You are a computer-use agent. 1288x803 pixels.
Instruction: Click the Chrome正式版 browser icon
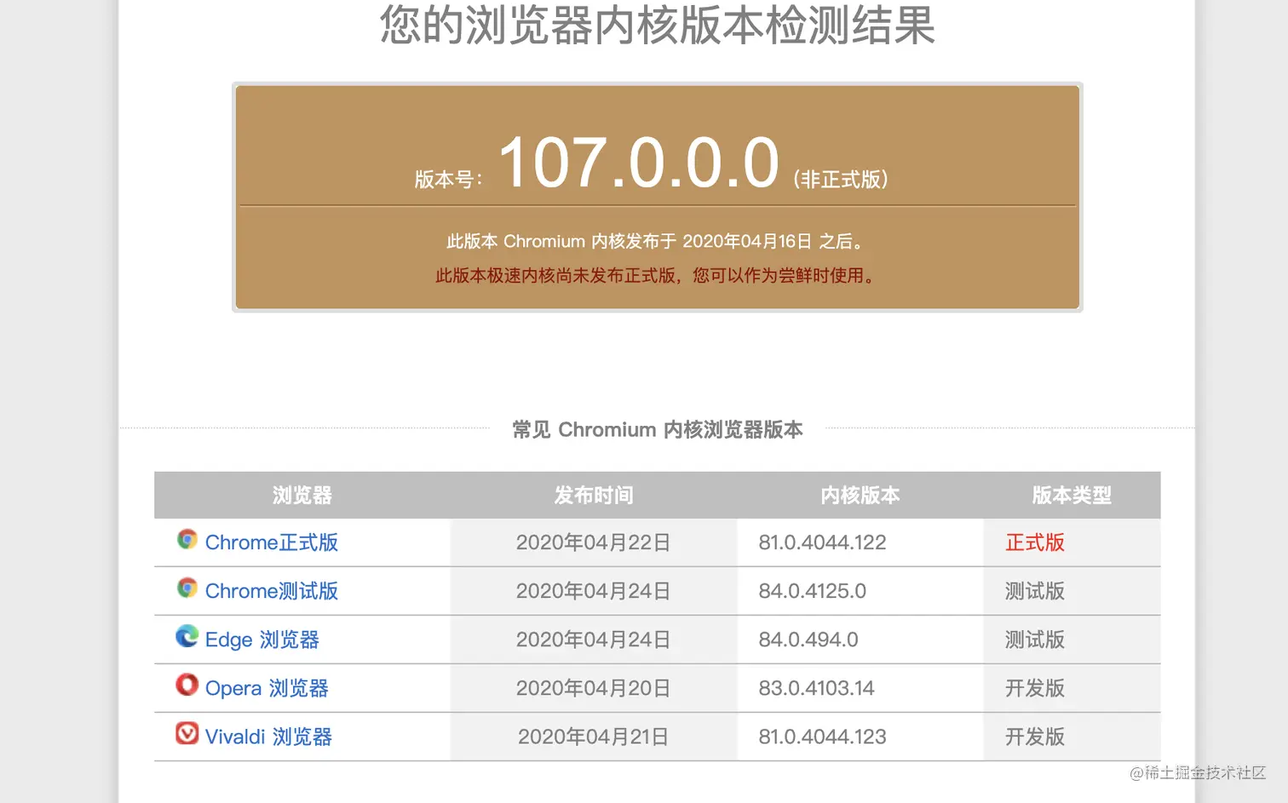pos(187,539)
